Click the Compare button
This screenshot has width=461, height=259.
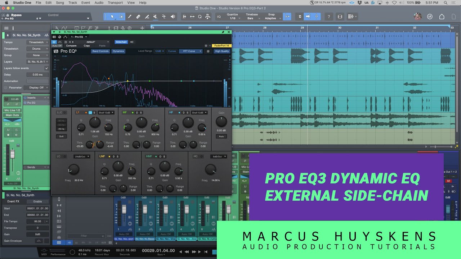pyautogui.click(x=71, y=46)
